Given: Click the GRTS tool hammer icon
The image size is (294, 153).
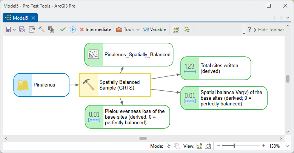Looking at the screenshot, I should 88,85.
